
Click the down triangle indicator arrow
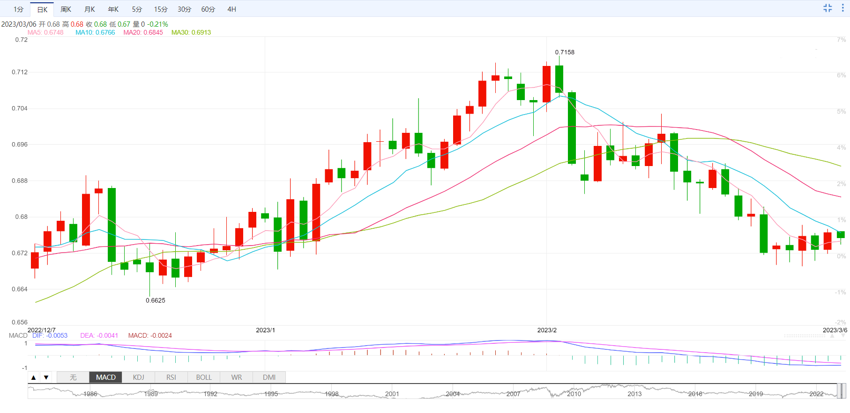pos(46,377)
